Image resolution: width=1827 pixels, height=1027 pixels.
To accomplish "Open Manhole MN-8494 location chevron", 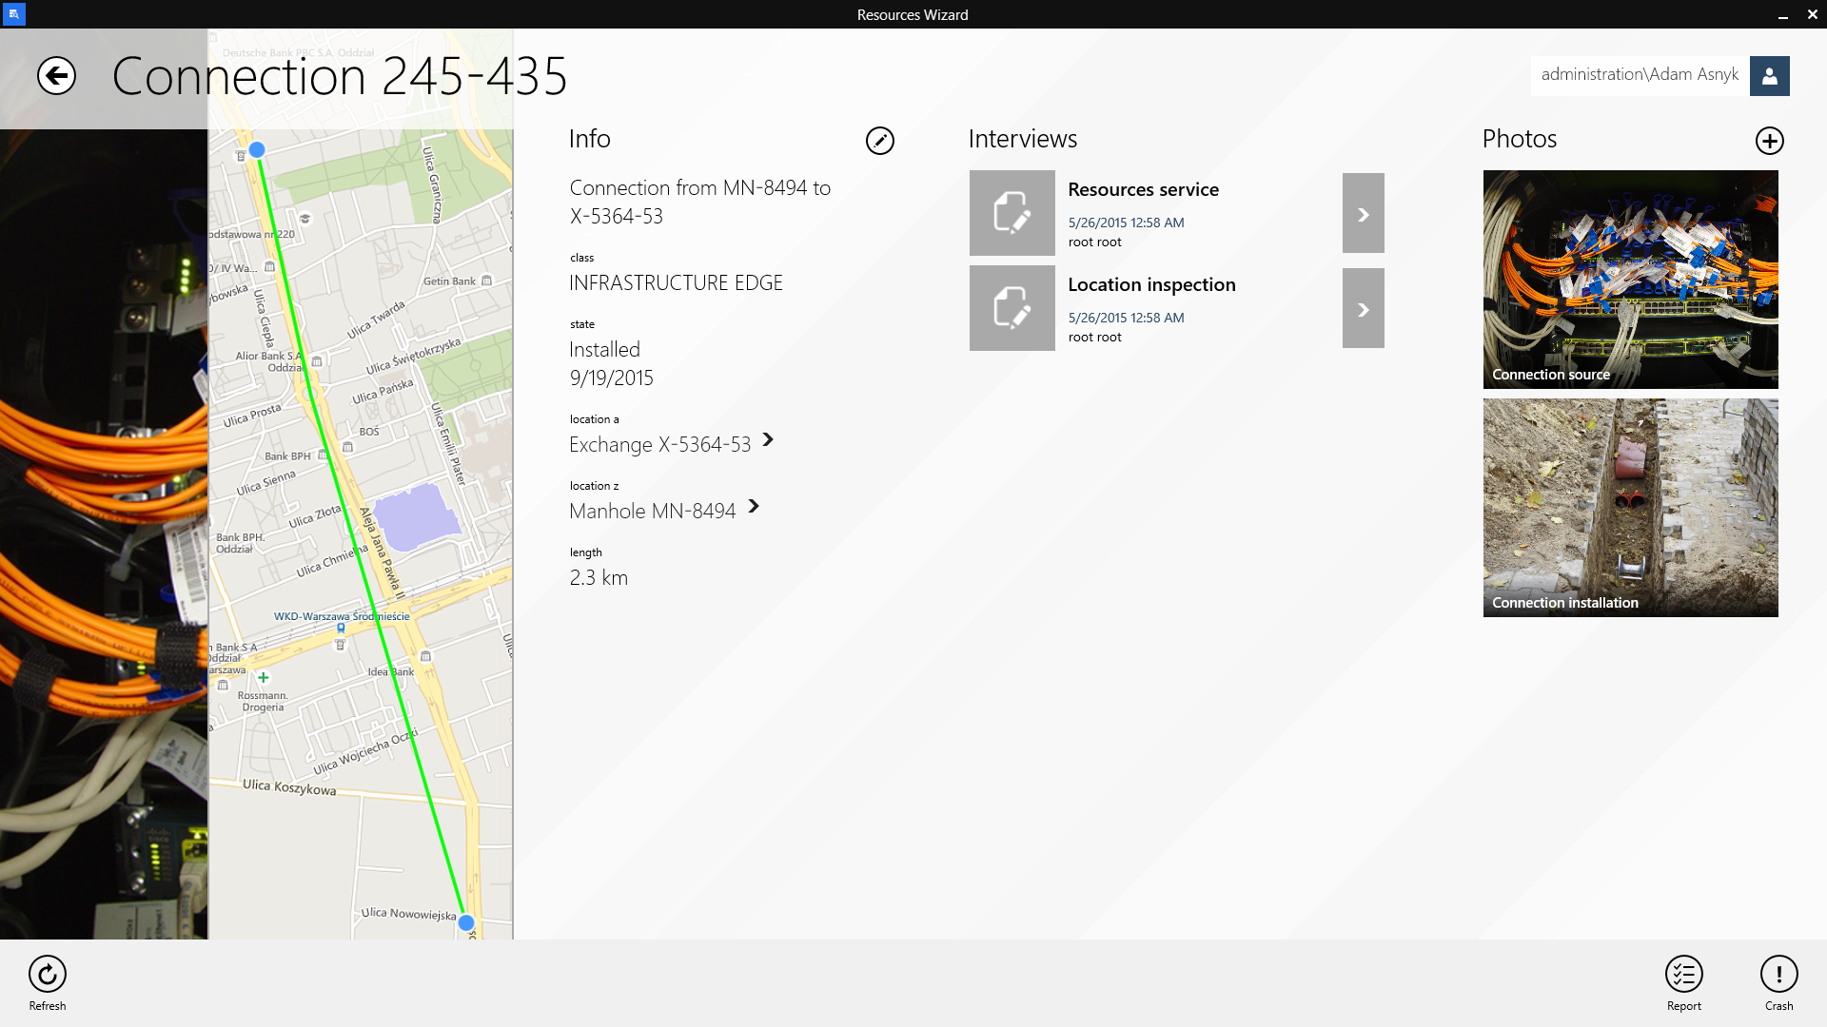I will coord(754,507).
